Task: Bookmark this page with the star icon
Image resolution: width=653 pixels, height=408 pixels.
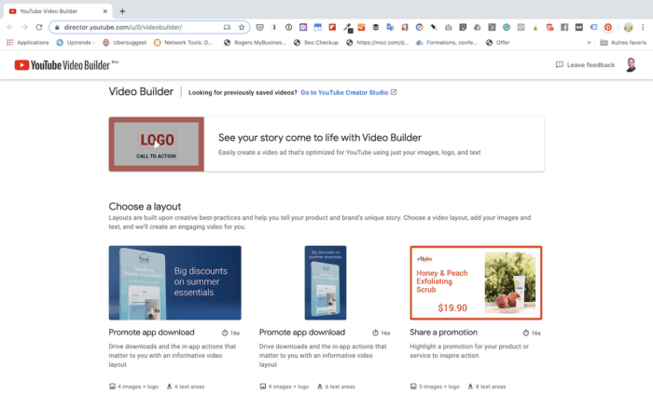Action: (242, 27)
